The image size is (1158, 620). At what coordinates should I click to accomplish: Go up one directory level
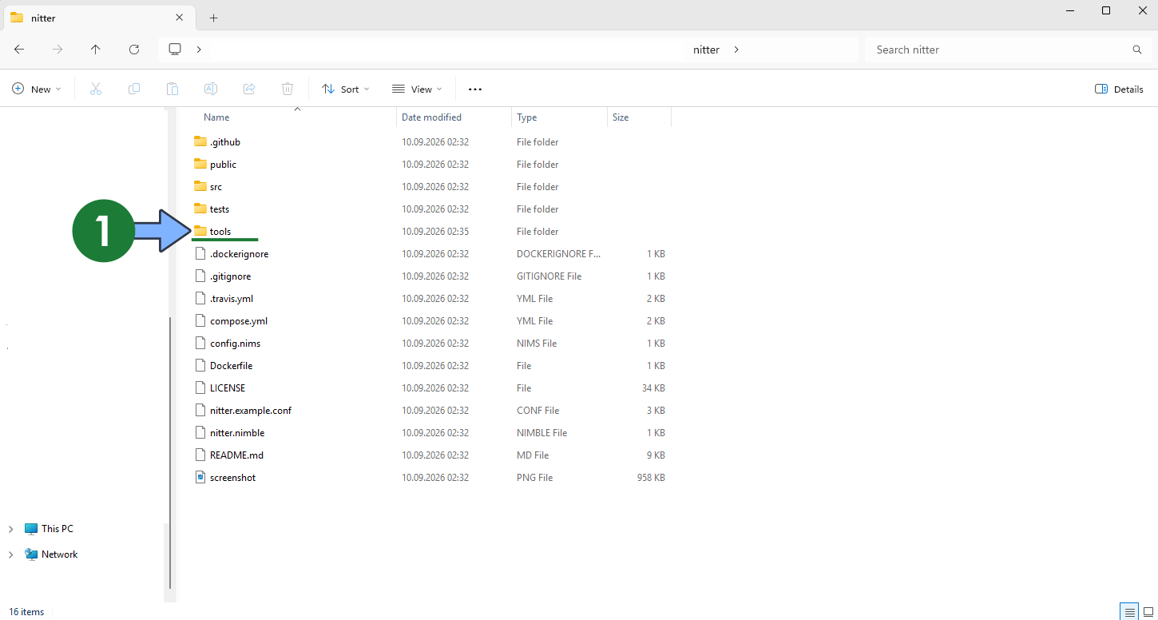pyautogui.click(x=96, y=50)
